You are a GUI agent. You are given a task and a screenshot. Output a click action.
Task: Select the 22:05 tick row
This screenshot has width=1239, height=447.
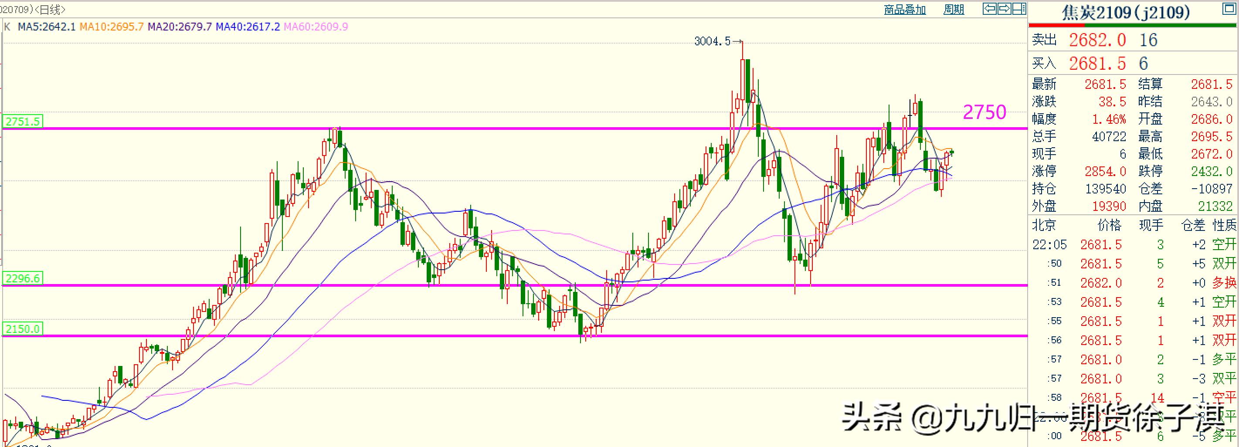(1133, 245)
